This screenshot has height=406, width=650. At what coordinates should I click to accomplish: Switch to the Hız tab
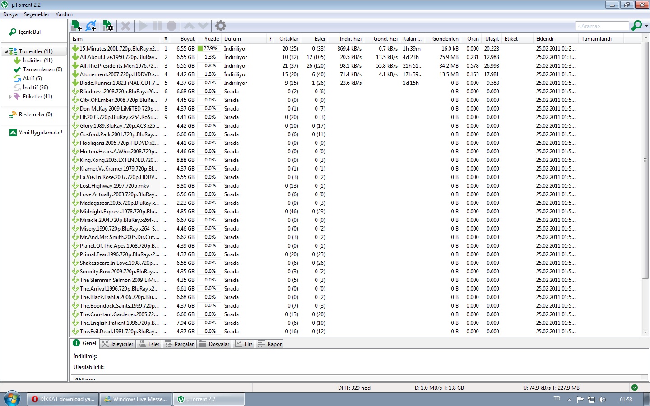244,344
